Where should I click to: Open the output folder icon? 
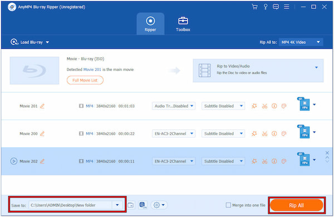tap(131, 205)
